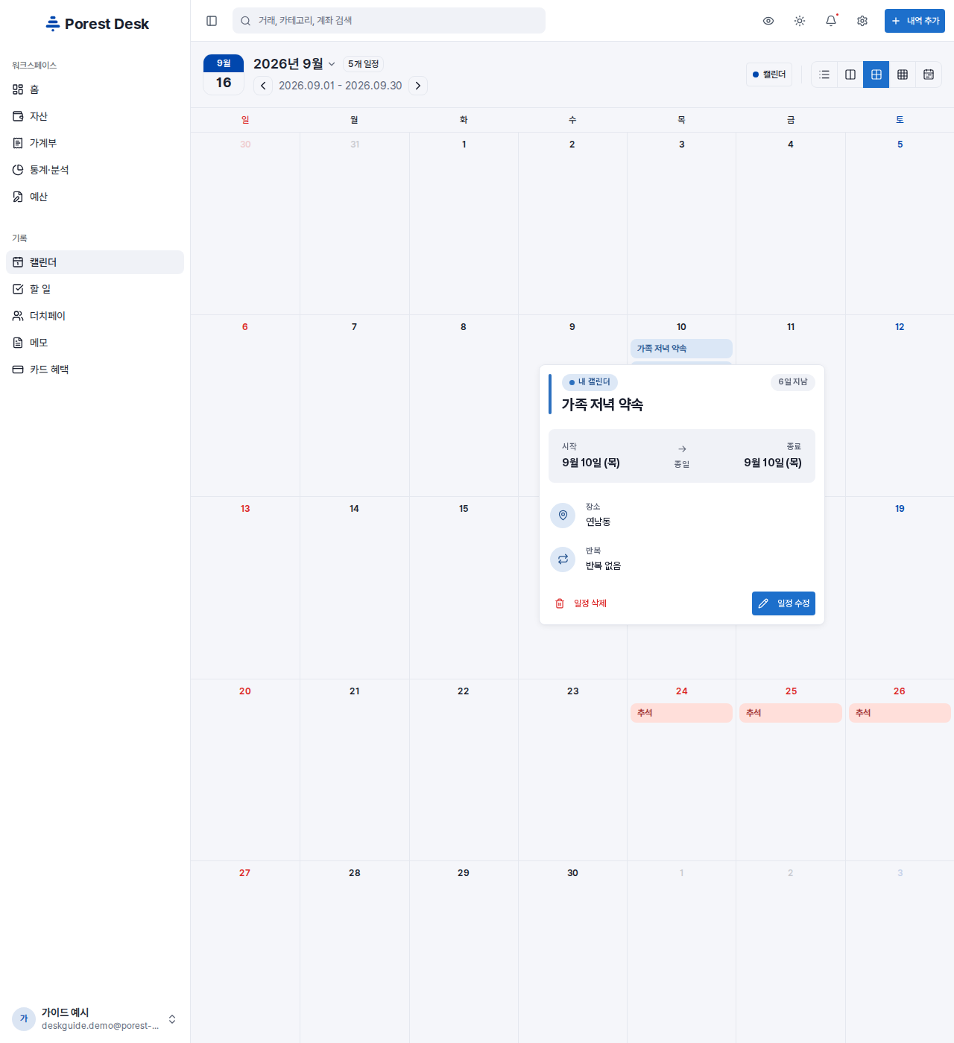The image size is (954, 1043).
Task: Toggle amount visibility eye icon
Action: (x=768, y=21)
